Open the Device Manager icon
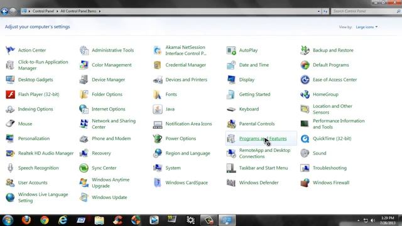402x226 pixels. [x=84, y=80]
